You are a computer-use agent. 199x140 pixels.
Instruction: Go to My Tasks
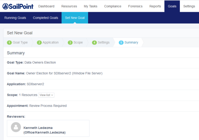click(91, 6)
